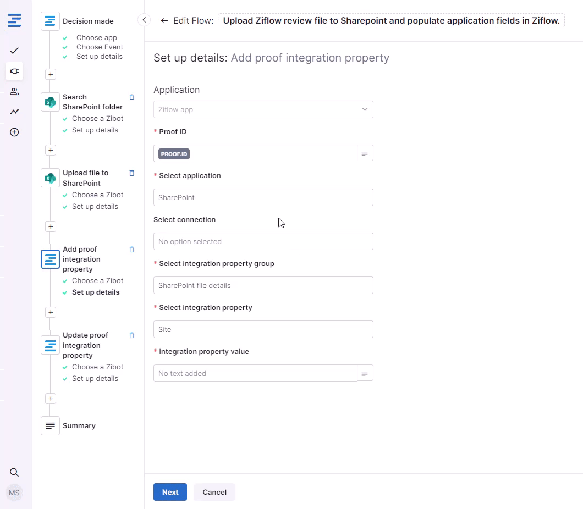Add step after Decision made via plus
Screen dimensions: 583x509
click(51, 74)
